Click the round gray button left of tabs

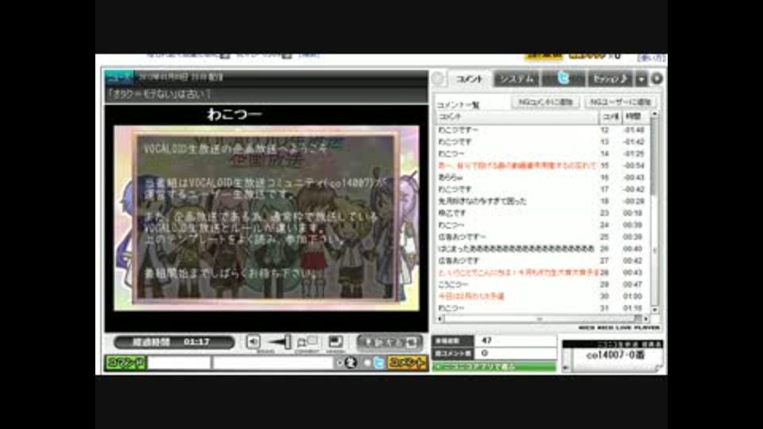click(439, 79)
